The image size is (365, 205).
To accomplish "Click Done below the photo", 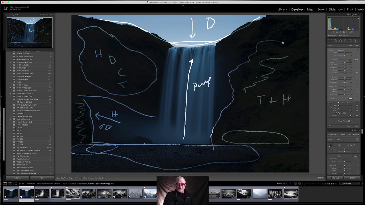I will point(321,178).
